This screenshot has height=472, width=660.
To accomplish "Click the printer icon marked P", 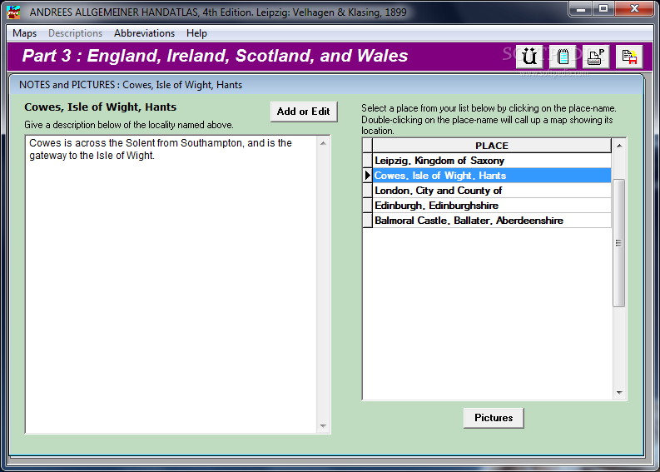I will (x=596, y=57).
